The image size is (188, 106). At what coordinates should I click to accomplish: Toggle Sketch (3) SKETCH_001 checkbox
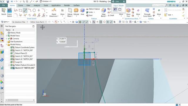[x=11, y=56]
